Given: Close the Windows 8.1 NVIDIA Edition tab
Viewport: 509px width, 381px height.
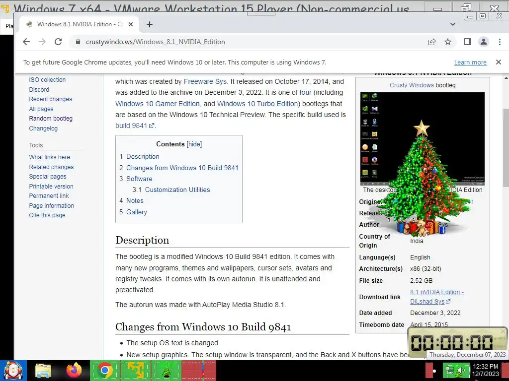Looking at the screenshot, I should click(131, 24).
